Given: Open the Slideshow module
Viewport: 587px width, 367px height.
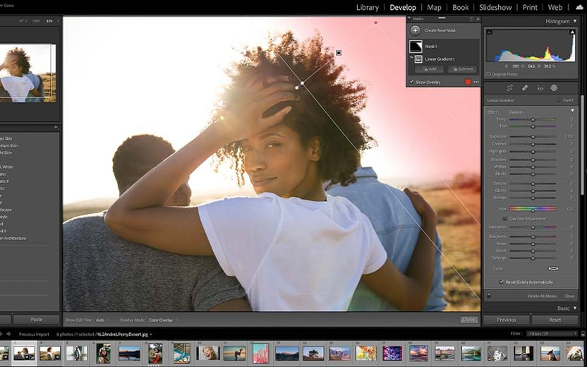Looking at the screenshot, I should (495, 8).
